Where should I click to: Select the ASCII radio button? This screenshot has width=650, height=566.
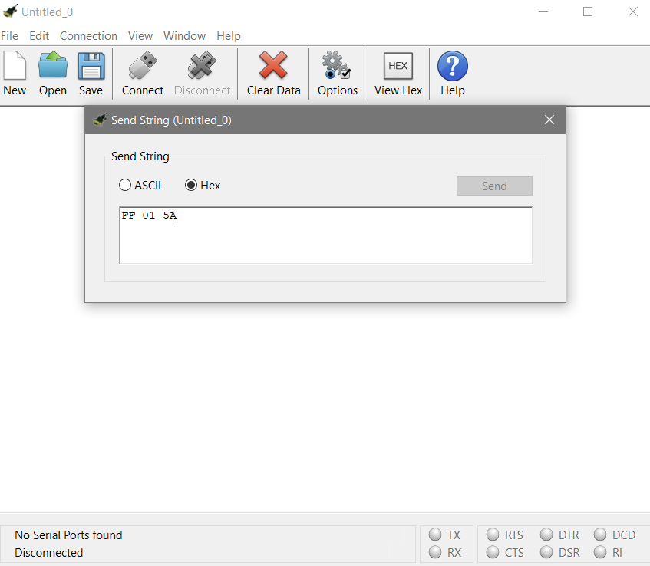pos(125,186)
